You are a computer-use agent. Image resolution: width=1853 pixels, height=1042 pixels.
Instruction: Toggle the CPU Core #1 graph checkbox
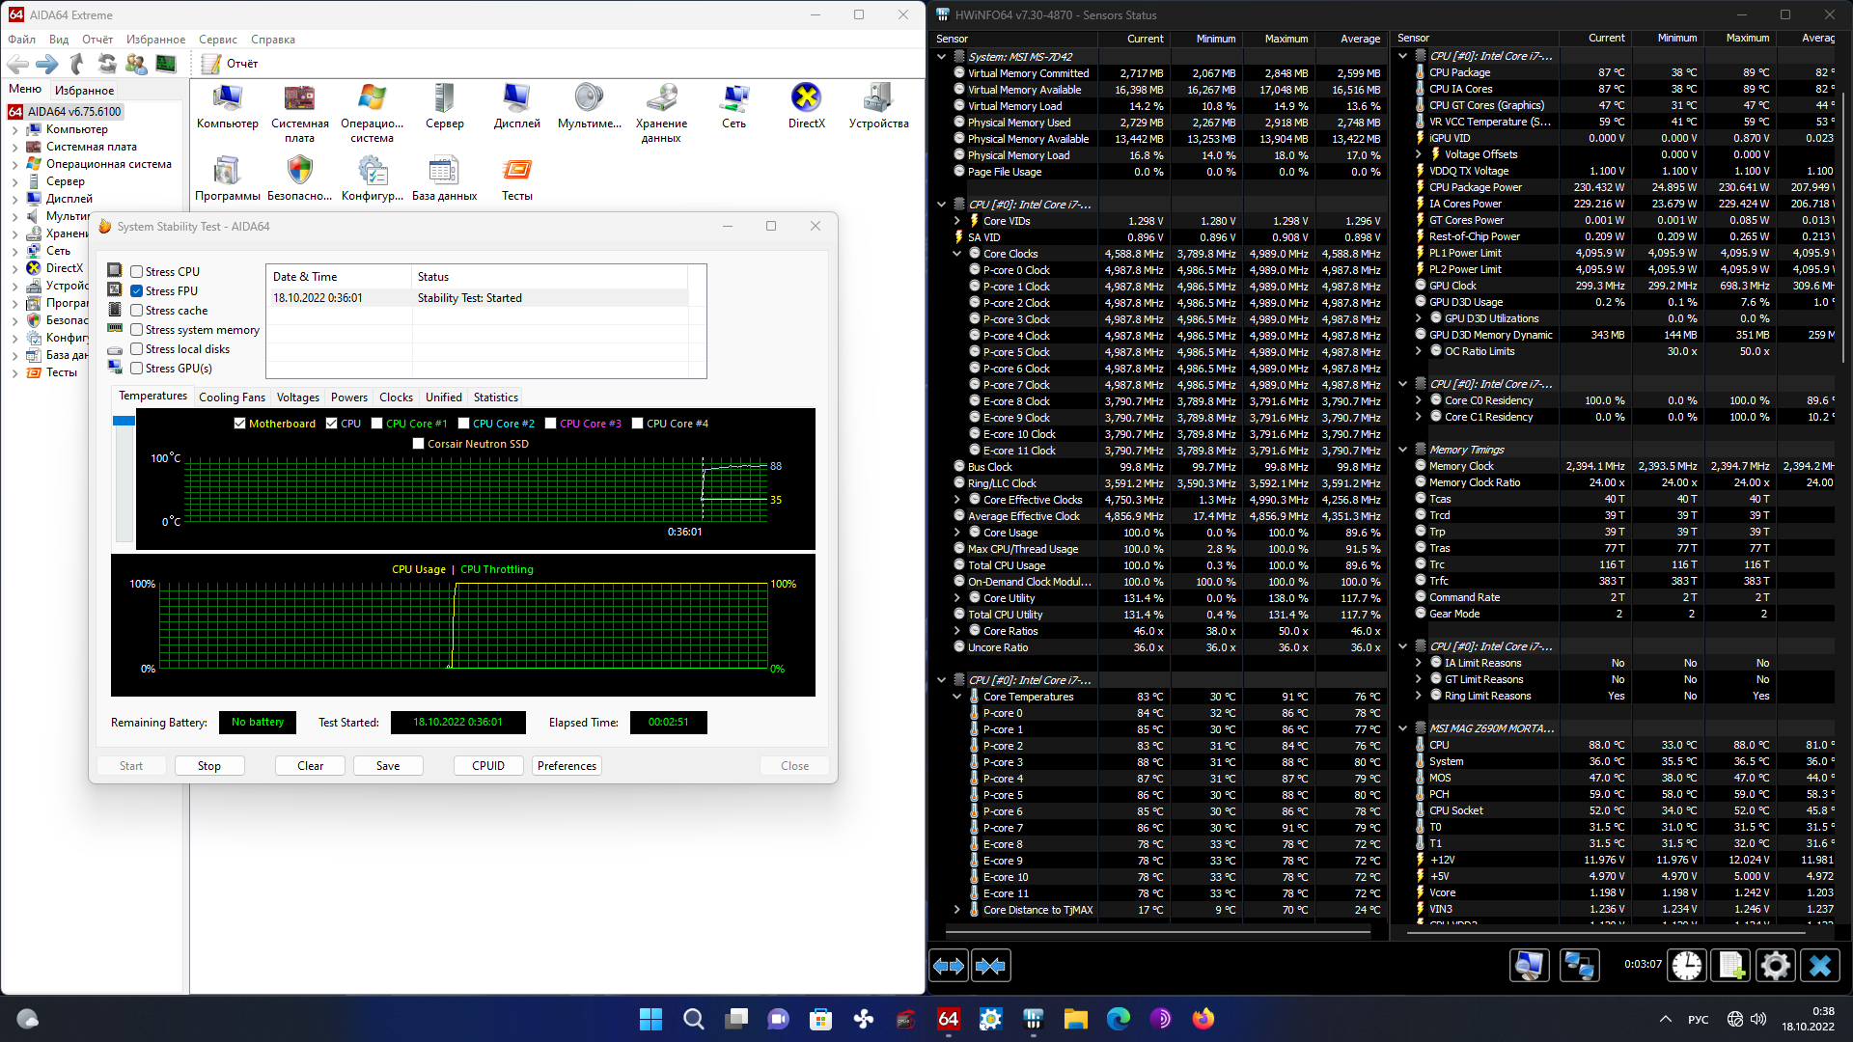(377, 424)
